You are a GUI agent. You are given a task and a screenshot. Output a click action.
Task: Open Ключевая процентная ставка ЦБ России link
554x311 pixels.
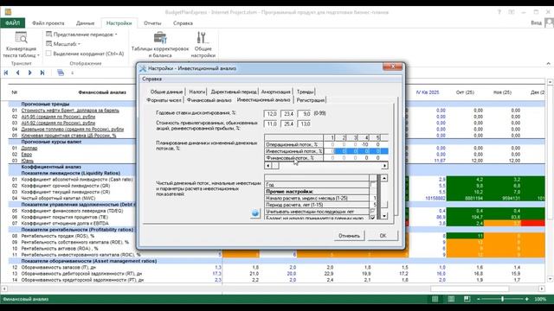tap(68, 136)
